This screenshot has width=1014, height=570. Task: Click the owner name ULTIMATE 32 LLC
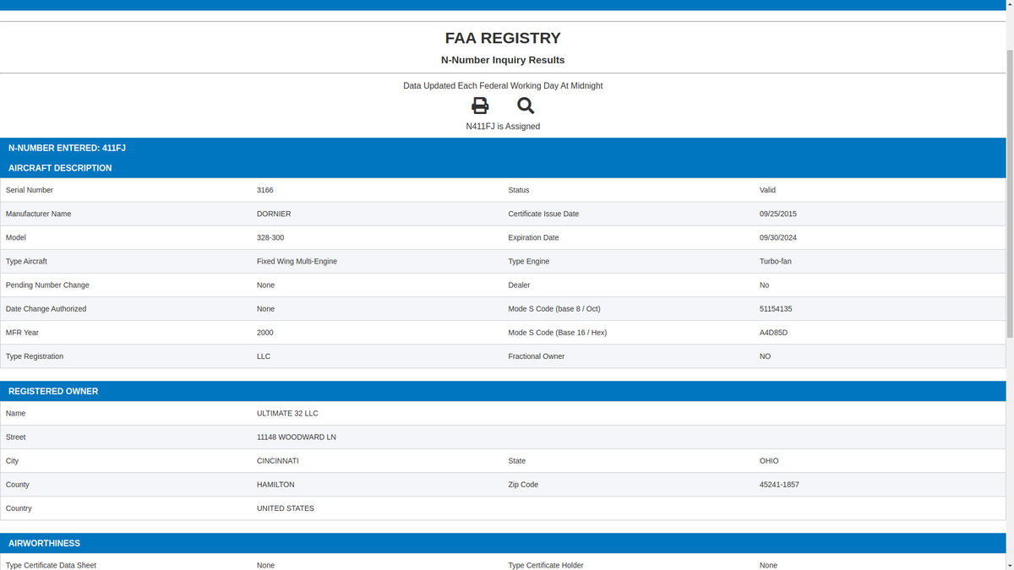point(287,414)
